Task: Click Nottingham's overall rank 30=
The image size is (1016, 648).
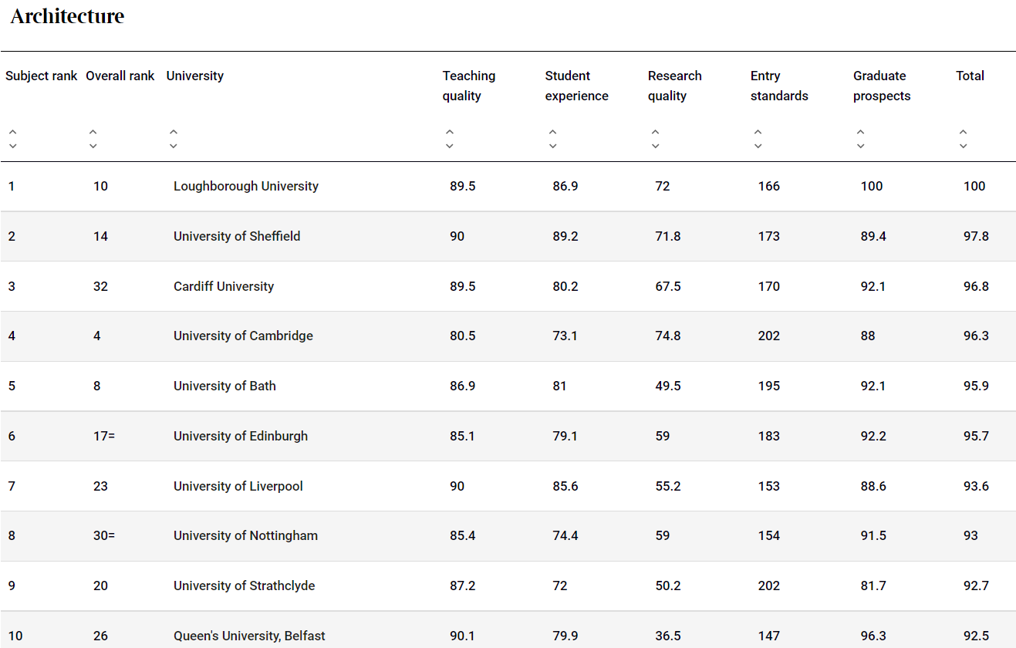Action: point(104,535)
